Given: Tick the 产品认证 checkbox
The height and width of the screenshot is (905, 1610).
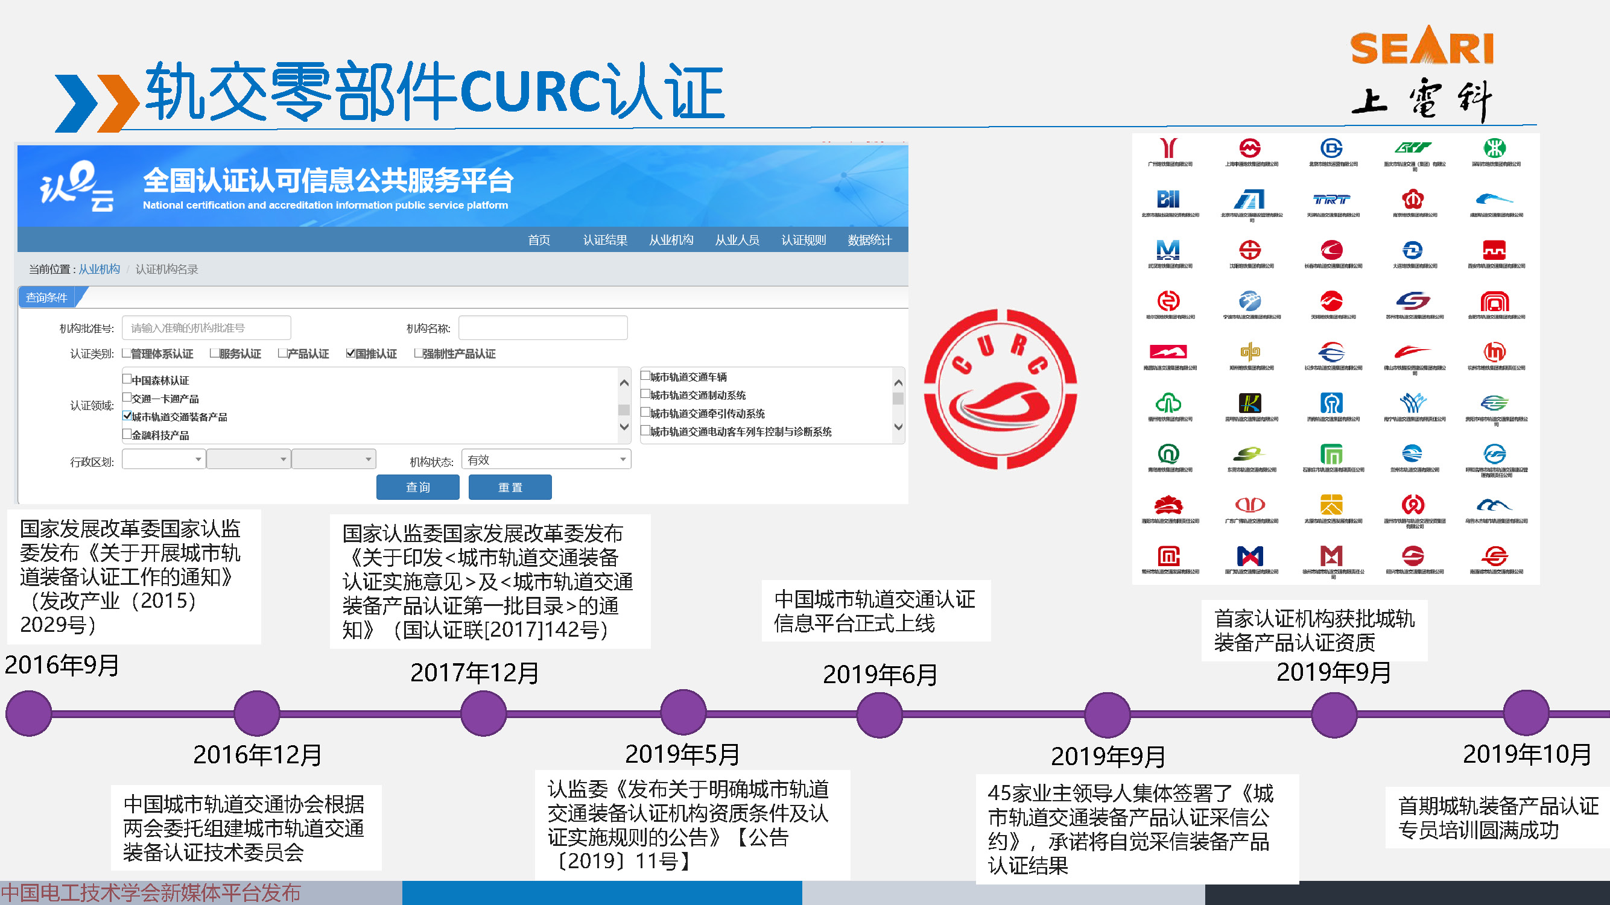Looking at the screenshot, I should tap(282, 353).
